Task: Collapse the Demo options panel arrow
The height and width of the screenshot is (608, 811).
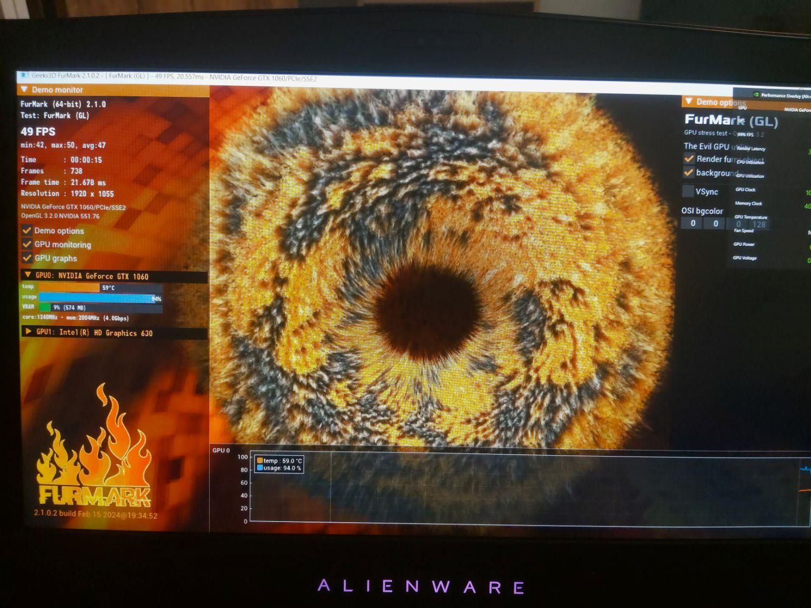Action: (688, 102)
